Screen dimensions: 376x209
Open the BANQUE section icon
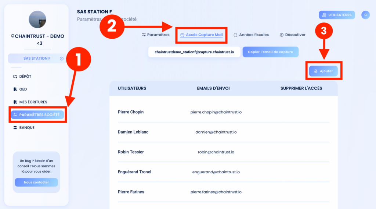[15, 128]
